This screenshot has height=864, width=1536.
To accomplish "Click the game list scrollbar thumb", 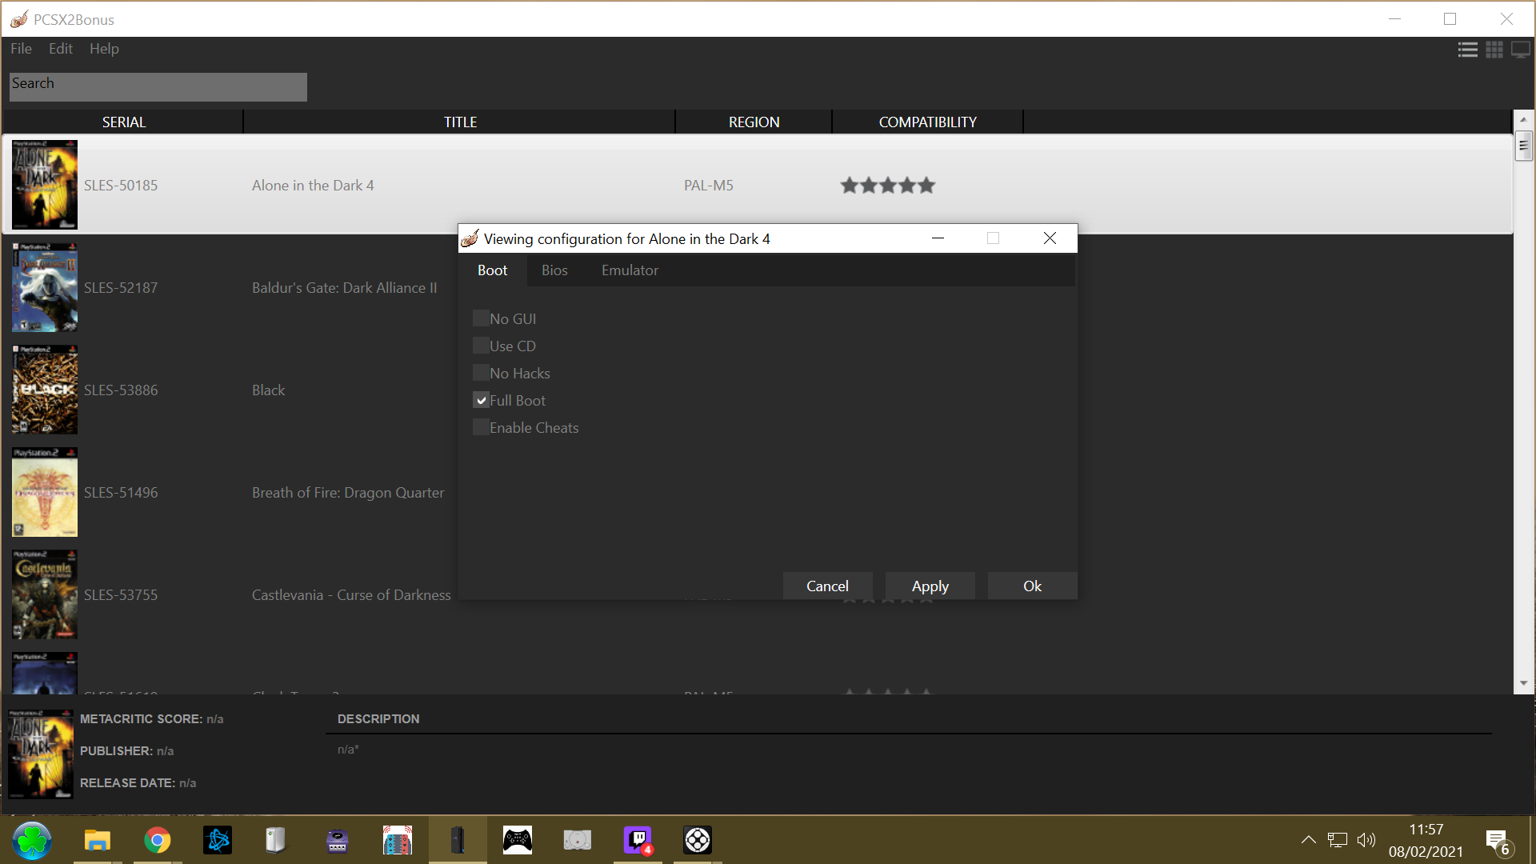I will [1523, 146].
